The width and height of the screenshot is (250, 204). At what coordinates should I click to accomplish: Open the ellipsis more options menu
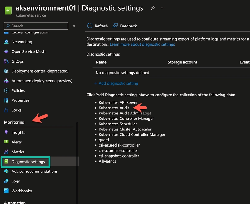coord(163,8)
